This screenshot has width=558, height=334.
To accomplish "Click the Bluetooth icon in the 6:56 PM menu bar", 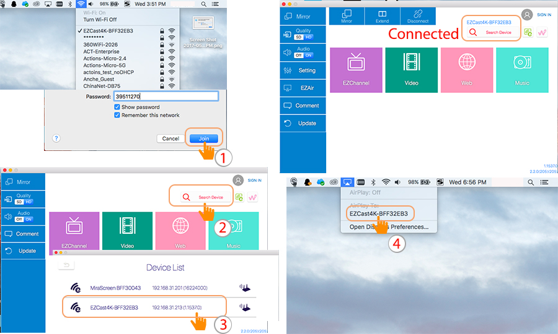I will [x=373, y=182].
